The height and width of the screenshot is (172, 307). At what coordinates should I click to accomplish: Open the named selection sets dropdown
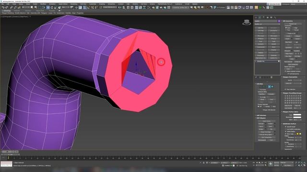110,8
